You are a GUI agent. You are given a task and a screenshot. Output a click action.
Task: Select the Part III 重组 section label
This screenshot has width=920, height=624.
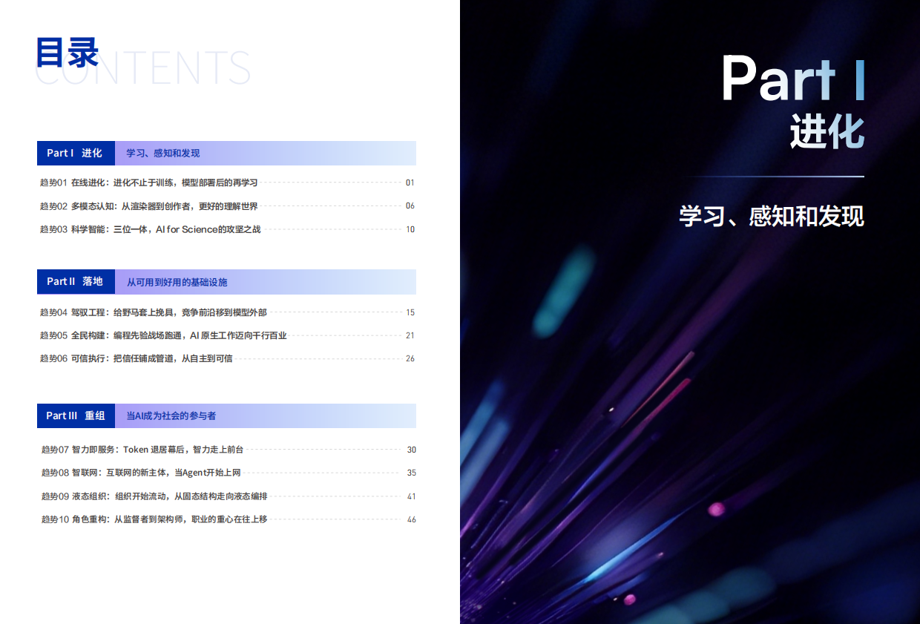click(x=75, y=416)
